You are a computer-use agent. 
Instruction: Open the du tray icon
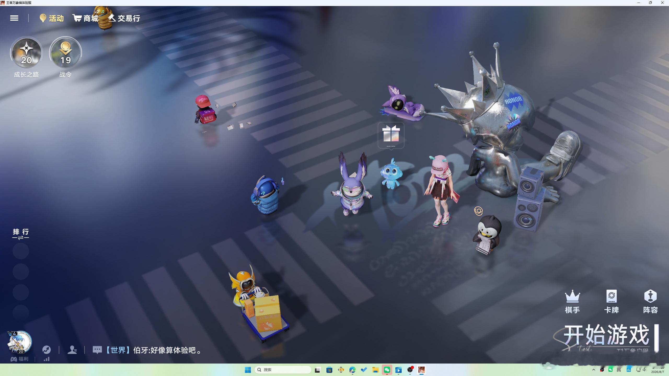pos(629,370)
